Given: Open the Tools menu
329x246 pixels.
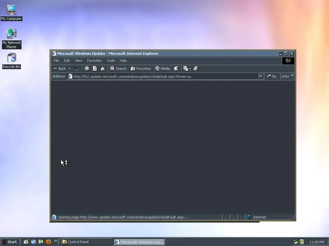Looking at the screenshot, I should click(x=111, y=61).
